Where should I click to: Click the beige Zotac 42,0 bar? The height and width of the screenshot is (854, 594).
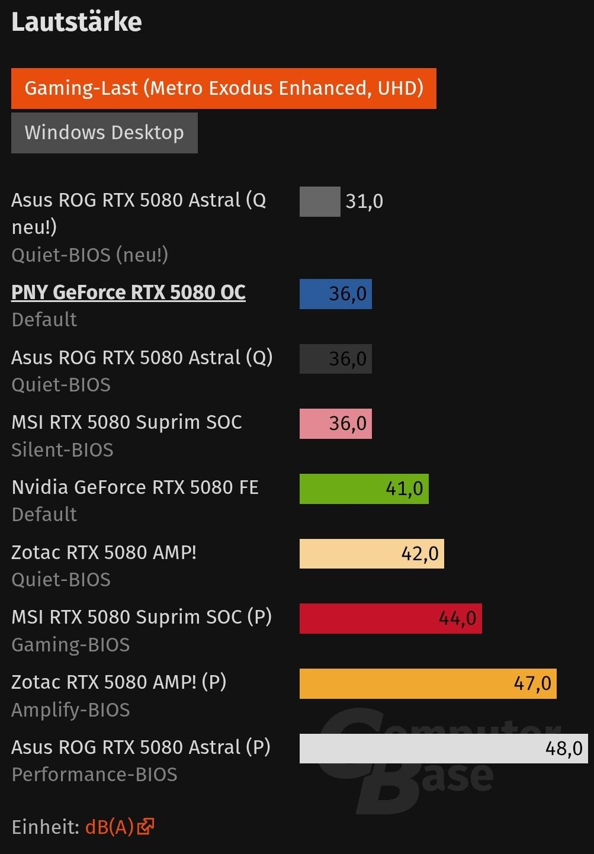[x=371, y=554]
